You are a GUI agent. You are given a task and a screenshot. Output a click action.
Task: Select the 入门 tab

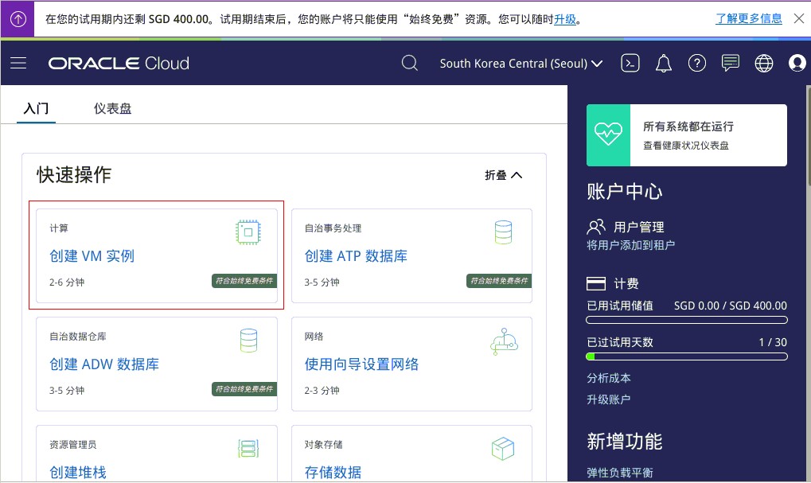click(35, 107)
